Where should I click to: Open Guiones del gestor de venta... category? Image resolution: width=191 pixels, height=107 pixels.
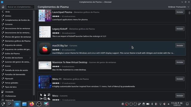click(16, 62)
